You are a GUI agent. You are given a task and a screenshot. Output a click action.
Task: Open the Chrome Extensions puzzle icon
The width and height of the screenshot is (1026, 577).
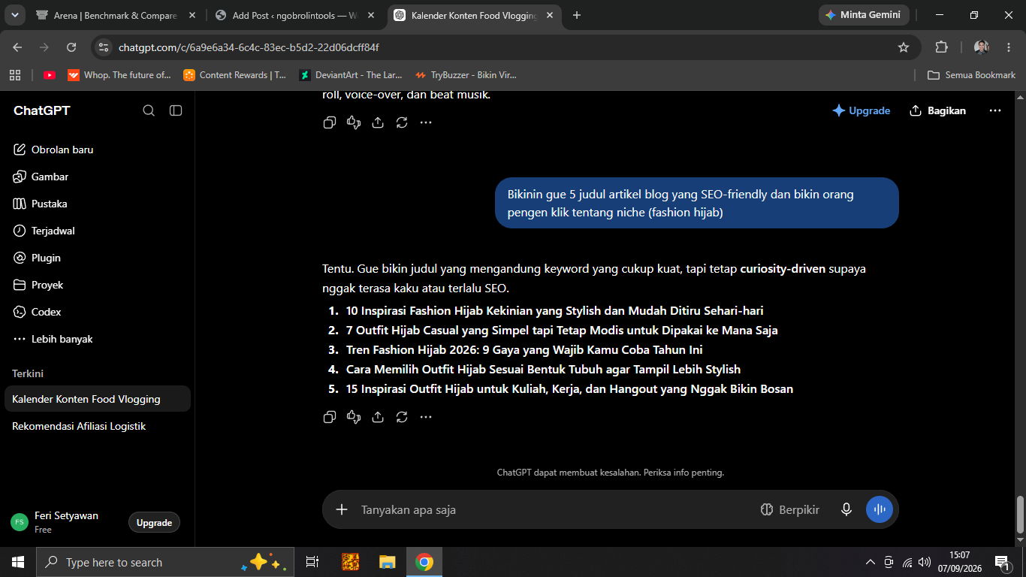pyautogui.click(x=941, y=47)
